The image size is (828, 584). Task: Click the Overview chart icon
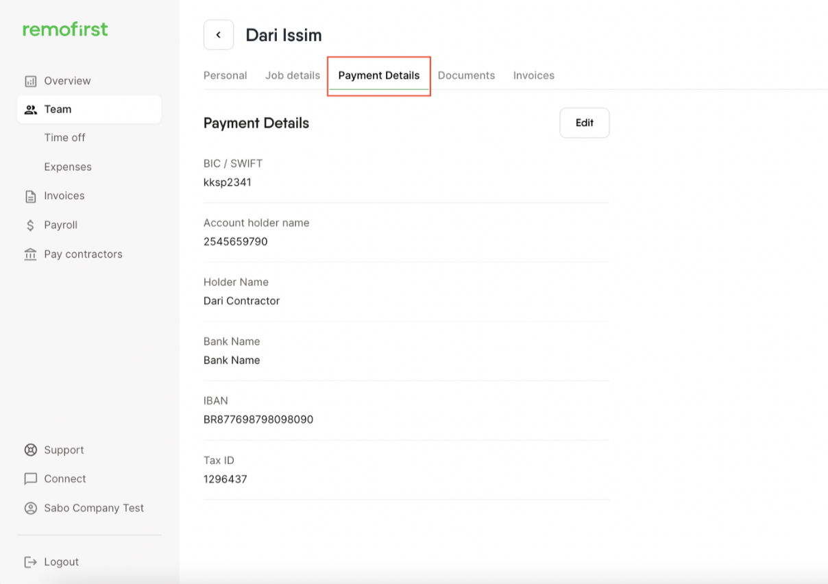(30, 81)
